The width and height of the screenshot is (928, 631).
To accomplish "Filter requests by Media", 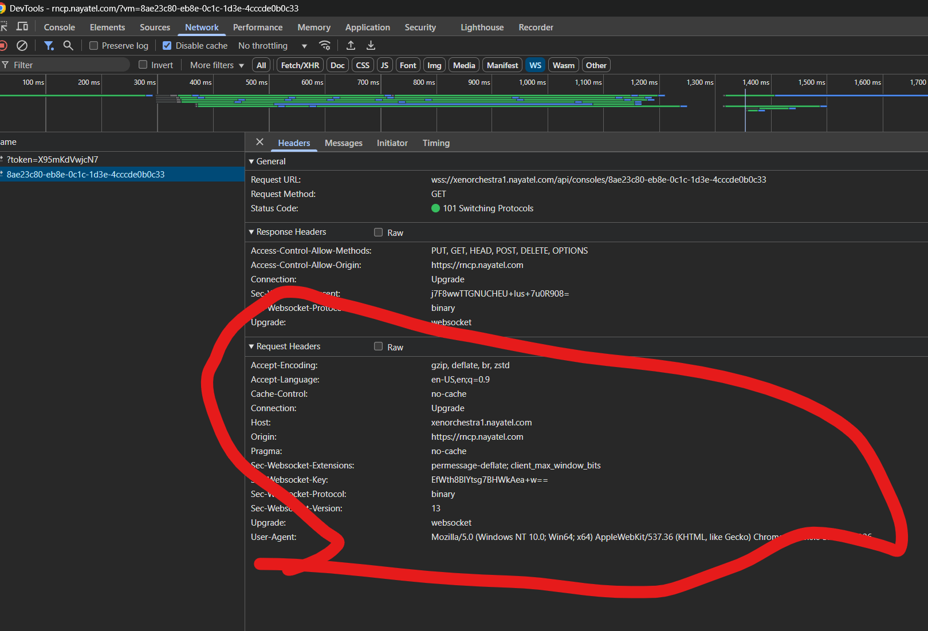I will (x=464, y=65).
